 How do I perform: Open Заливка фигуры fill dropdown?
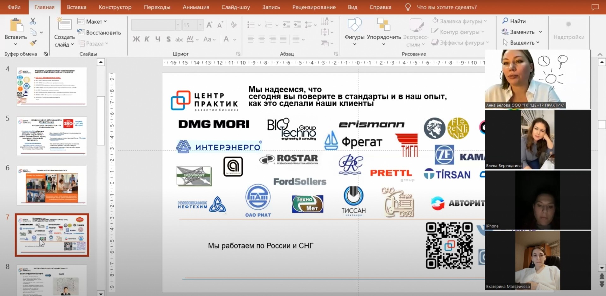[460, 21]
